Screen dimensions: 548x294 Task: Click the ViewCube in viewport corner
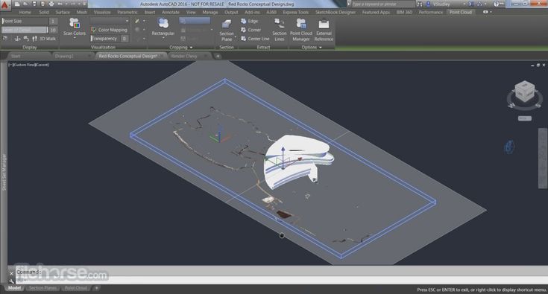[x=525, y=92]
